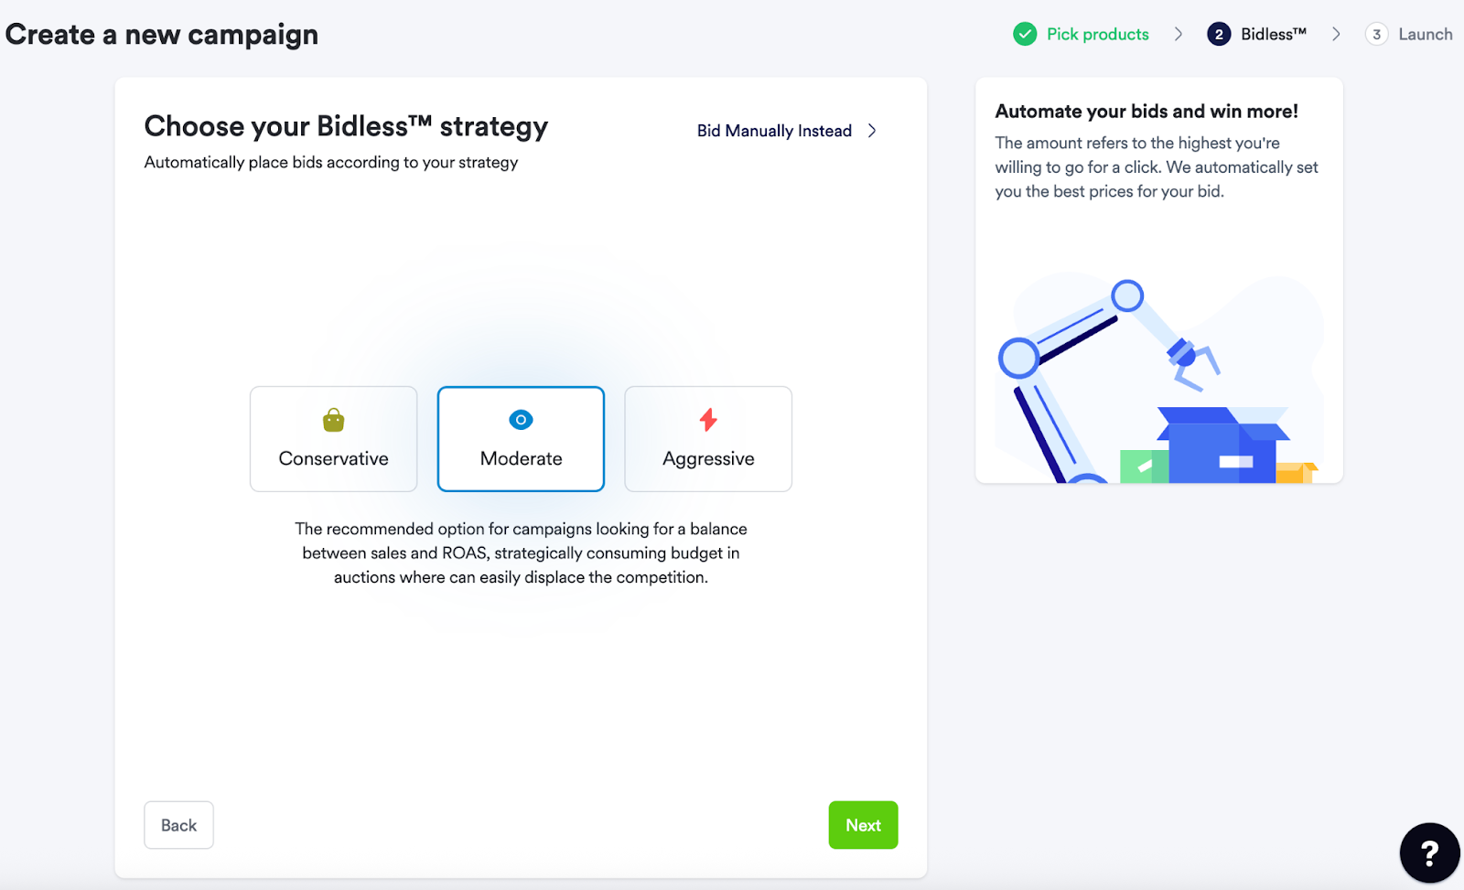Open the help question mark bubble
Image resolution: width=1464 pixels, height=890 pixels.
[x=1429, y=852]
